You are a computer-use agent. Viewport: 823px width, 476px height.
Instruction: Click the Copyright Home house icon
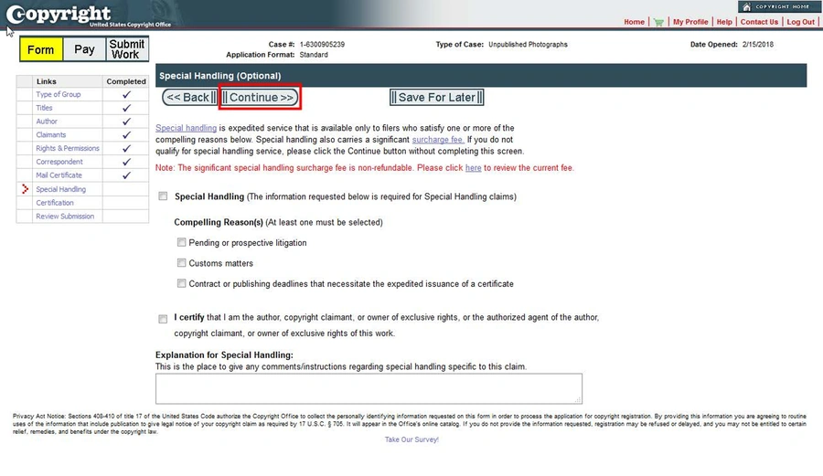pyautogui.click(x=747, y=6)
